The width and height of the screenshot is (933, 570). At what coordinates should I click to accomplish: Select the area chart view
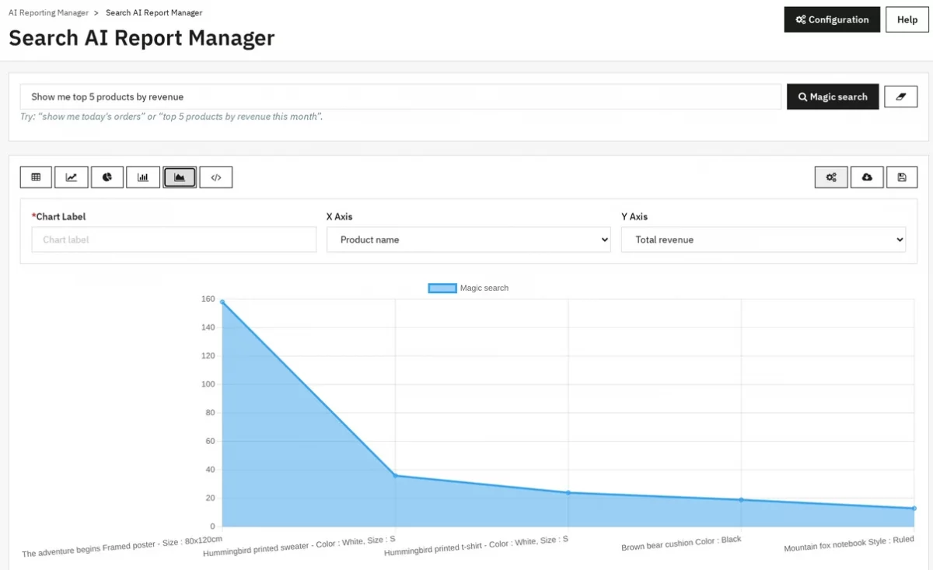coord(180,177)
